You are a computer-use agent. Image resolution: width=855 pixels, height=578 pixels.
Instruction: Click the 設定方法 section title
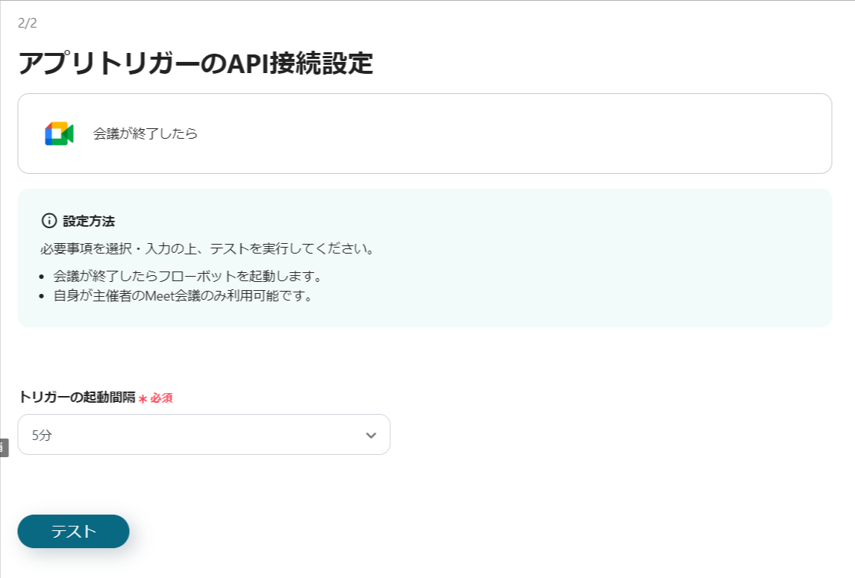tap(89, 222)
